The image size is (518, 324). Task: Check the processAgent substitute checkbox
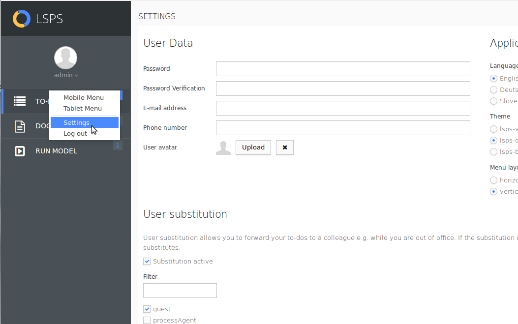(147, 321)
